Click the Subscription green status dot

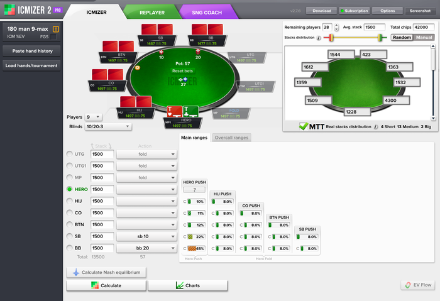point(342,11)
